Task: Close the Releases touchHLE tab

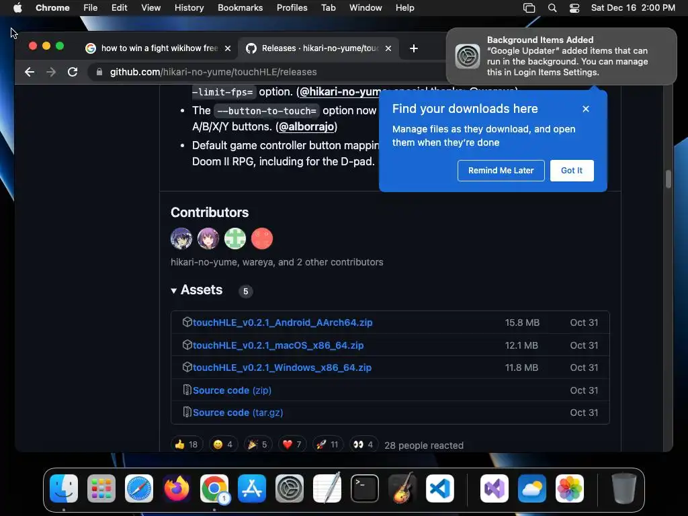Action: click(x=388, y=48)
